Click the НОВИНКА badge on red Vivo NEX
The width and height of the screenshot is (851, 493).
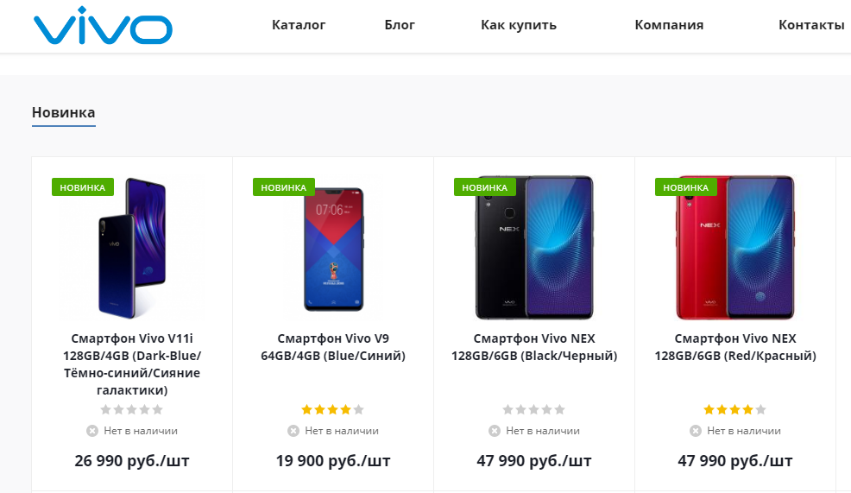pyautogui.click(x=685, y=186)
